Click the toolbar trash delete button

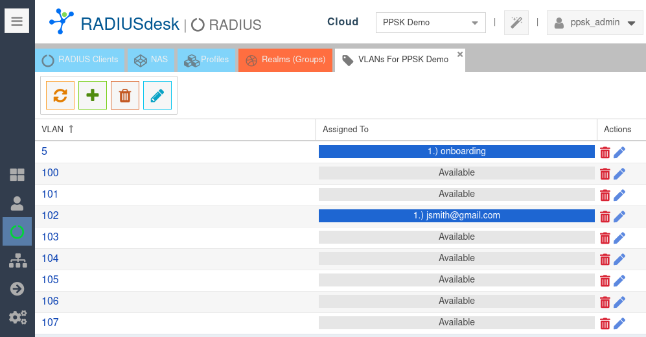[125, 95]
